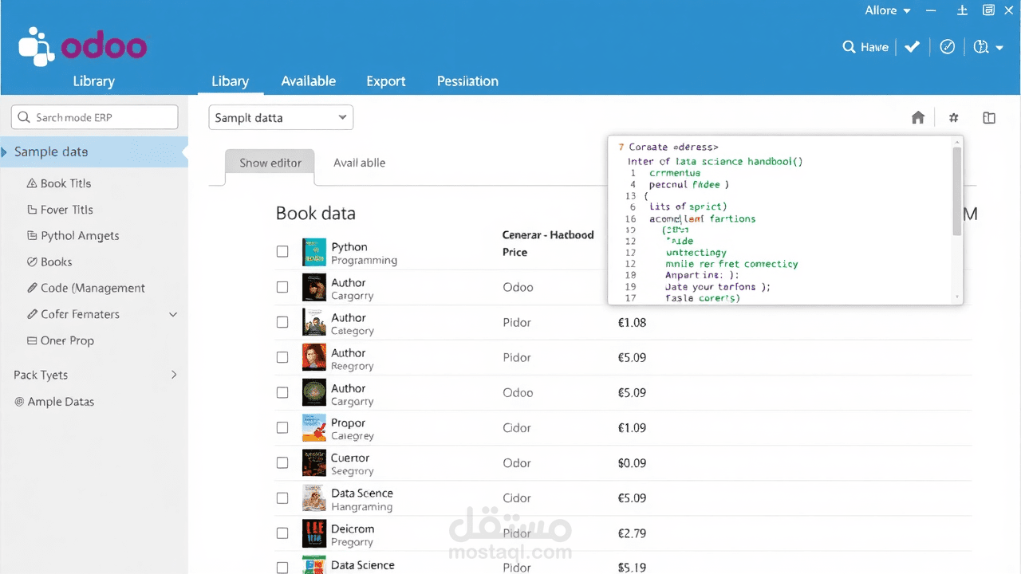Click the compass circle icon in header
This screenshot has height=574, width=1021.
pyautogui.click(x=948, y=47)
